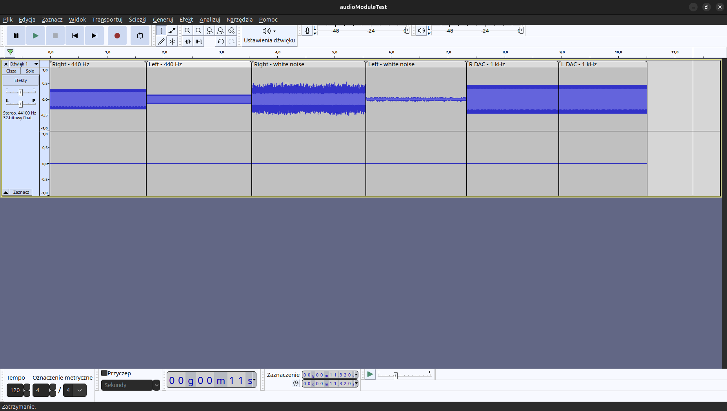Viewport: 727px width, 411px height.
Task: Click the Zaznacz button on the track panel
Action: coord(21,192)
